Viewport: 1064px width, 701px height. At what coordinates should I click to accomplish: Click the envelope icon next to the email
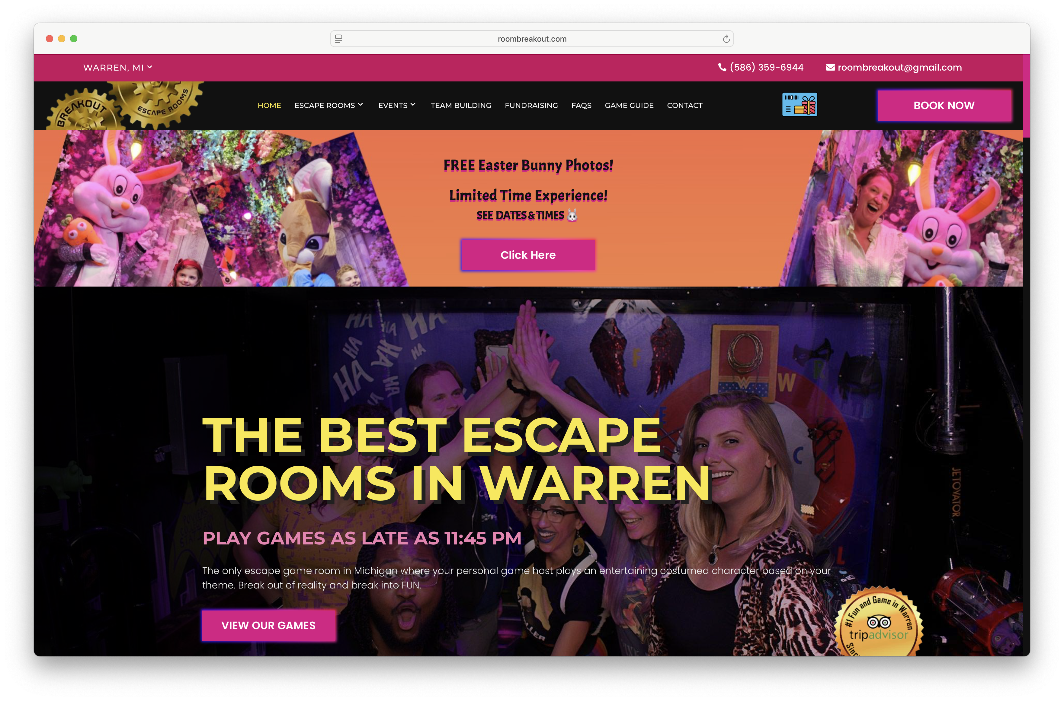[830, 67]
